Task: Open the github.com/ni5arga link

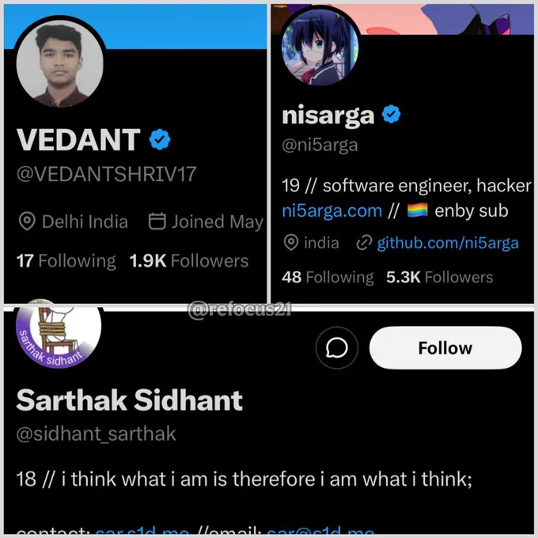Action: click(x=448, y=243)
